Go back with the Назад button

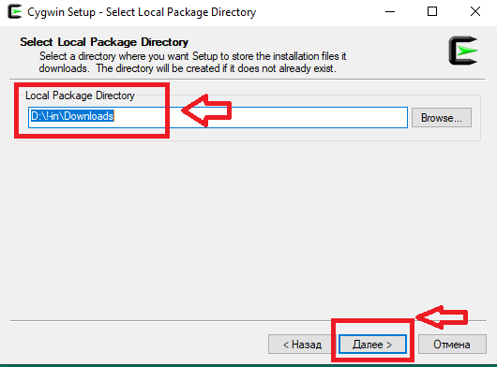(x=302, y=344)
